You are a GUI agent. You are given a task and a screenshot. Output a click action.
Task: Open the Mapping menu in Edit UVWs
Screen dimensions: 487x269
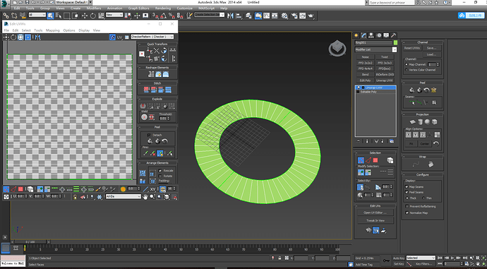[53, 30]
